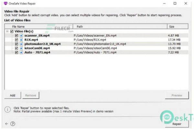
Task: Click the 17.34 MB size value
Action: coord(174,40)
